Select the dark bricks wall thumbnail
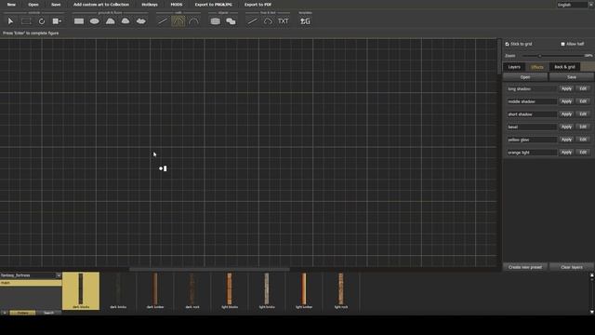 click(118, 290)
